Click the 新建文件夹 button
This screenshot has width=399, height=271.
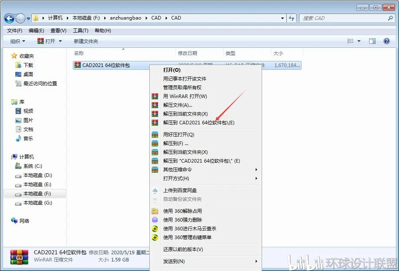[86, 41]
